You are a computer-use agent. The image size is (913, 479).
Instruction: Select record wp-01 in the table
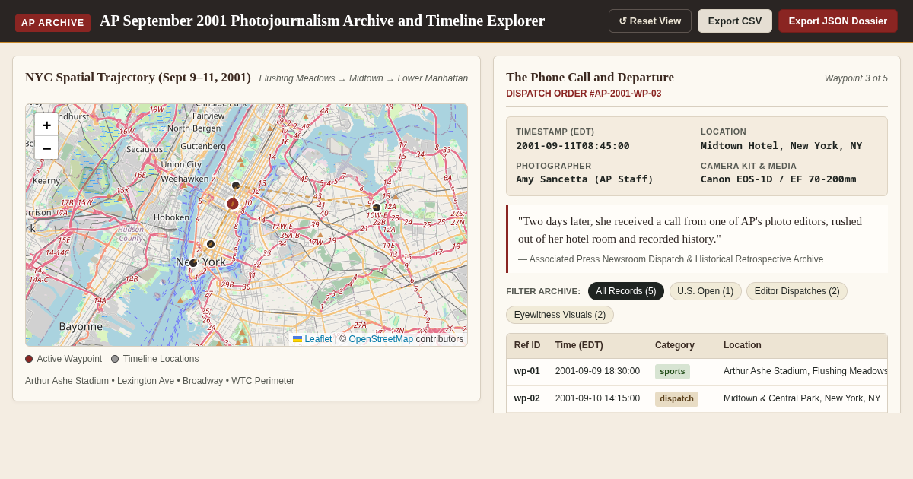pos(696,372)
